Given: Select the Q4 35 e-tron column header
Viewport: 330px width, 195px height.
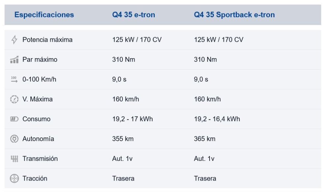Looking at the screenshot, I should tap(134, 15).
